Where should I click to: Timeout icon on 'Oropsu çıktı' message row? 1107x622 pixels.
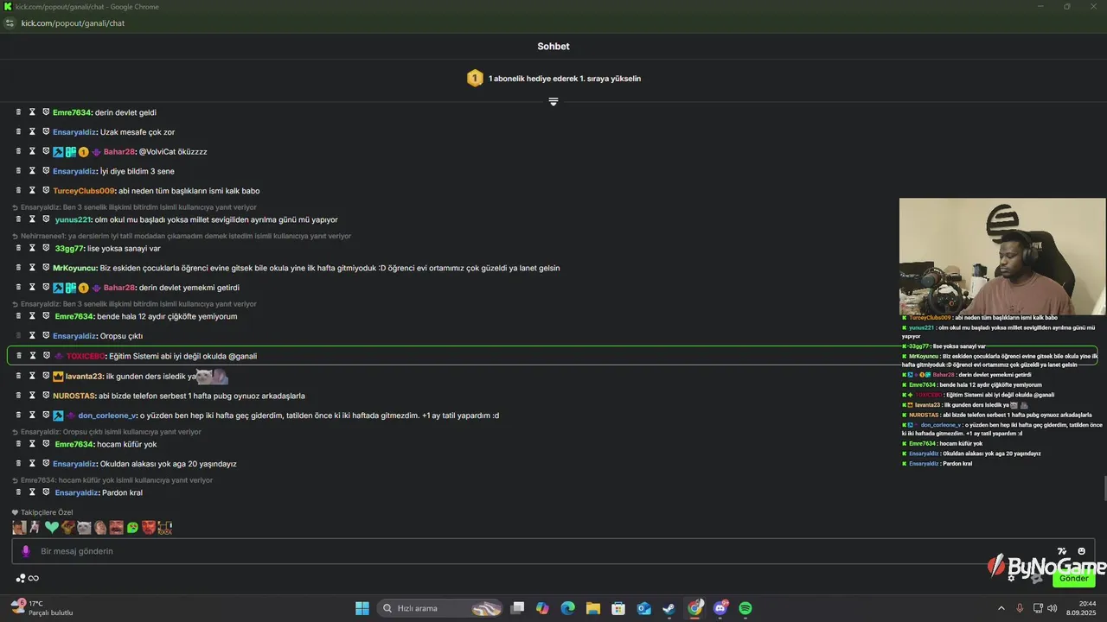point(32,335)
